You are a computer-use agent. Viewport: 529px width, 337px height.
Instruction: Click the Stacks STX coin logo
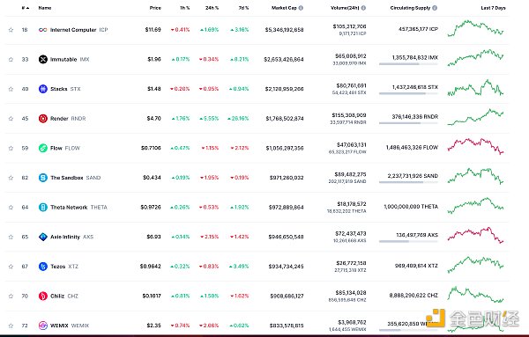click(43, 89)
